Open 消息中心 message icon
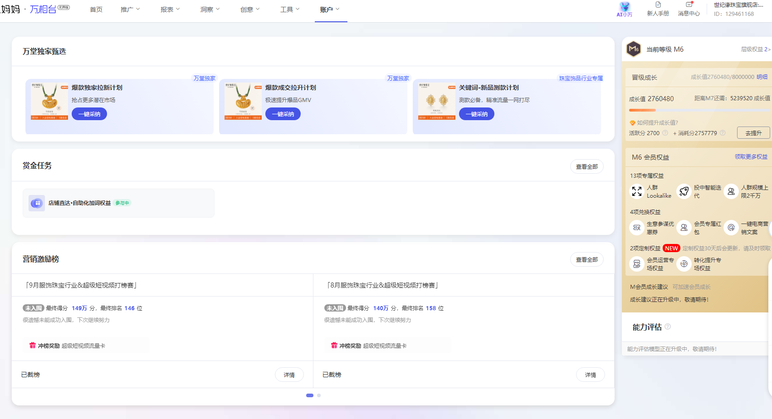The height and width of the screenshot is (419, 772). 689,5
